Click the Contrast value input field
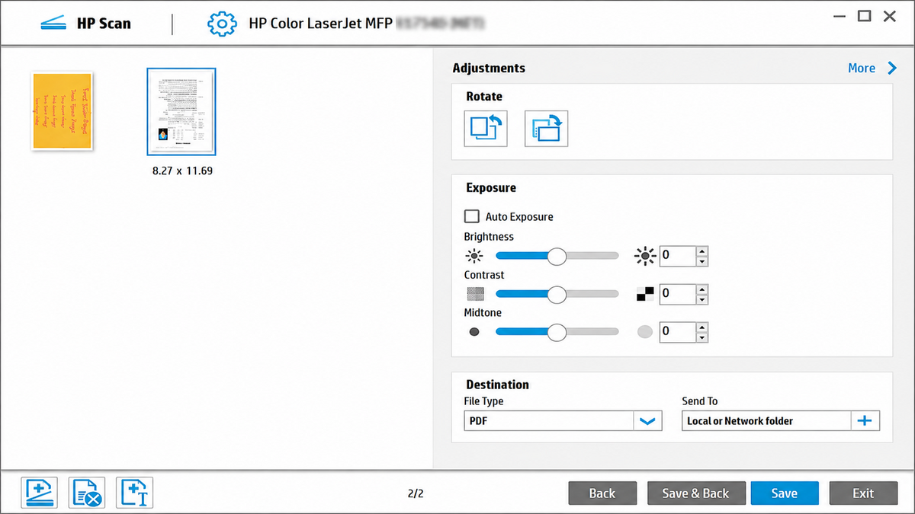The width and height of the screenshot is (915, 514). [x=678, y=293]
